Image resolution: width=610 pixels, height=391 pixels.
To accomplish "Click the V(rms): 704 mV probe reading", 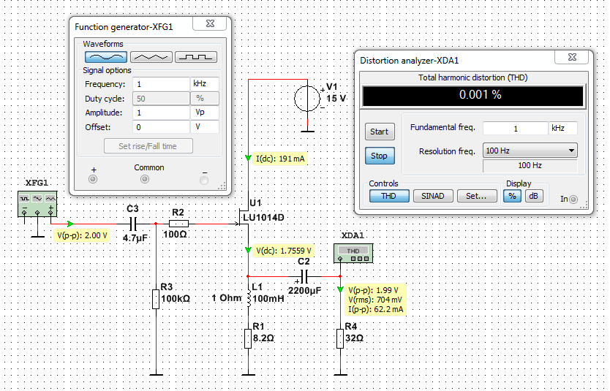I will [375, 300].
